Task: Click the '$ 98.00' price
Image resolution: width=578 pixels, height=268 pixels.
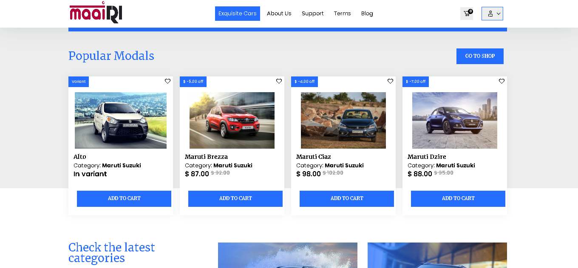Action: coord(309,174)
